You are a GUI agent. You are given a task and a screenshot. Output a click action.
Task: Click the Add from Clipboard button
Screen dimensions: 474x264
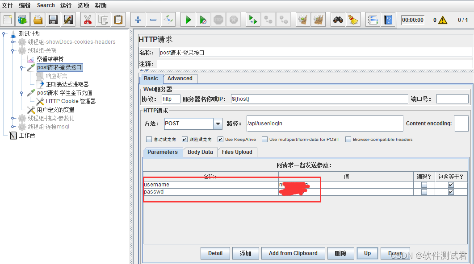pyautogui.click(x=293, y=253)
